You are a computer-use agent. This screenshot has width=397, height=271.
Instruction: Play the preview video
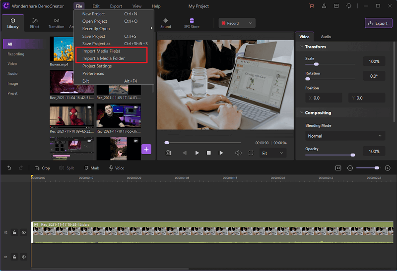click(x=197, y=153)
